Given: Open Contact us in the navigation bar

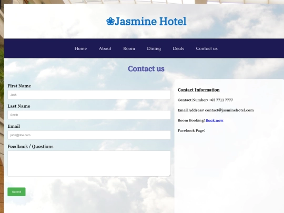Looking at the screenshot, I should (207, 48).
